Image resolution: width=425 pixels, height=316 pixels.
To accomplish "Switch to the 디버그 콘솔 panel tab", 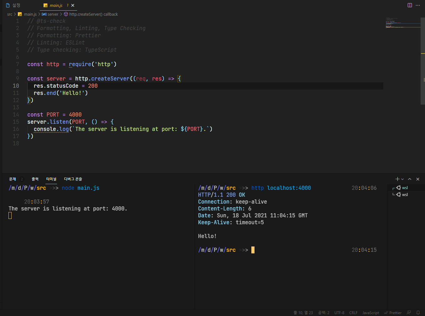I will (x=73, y=179).
